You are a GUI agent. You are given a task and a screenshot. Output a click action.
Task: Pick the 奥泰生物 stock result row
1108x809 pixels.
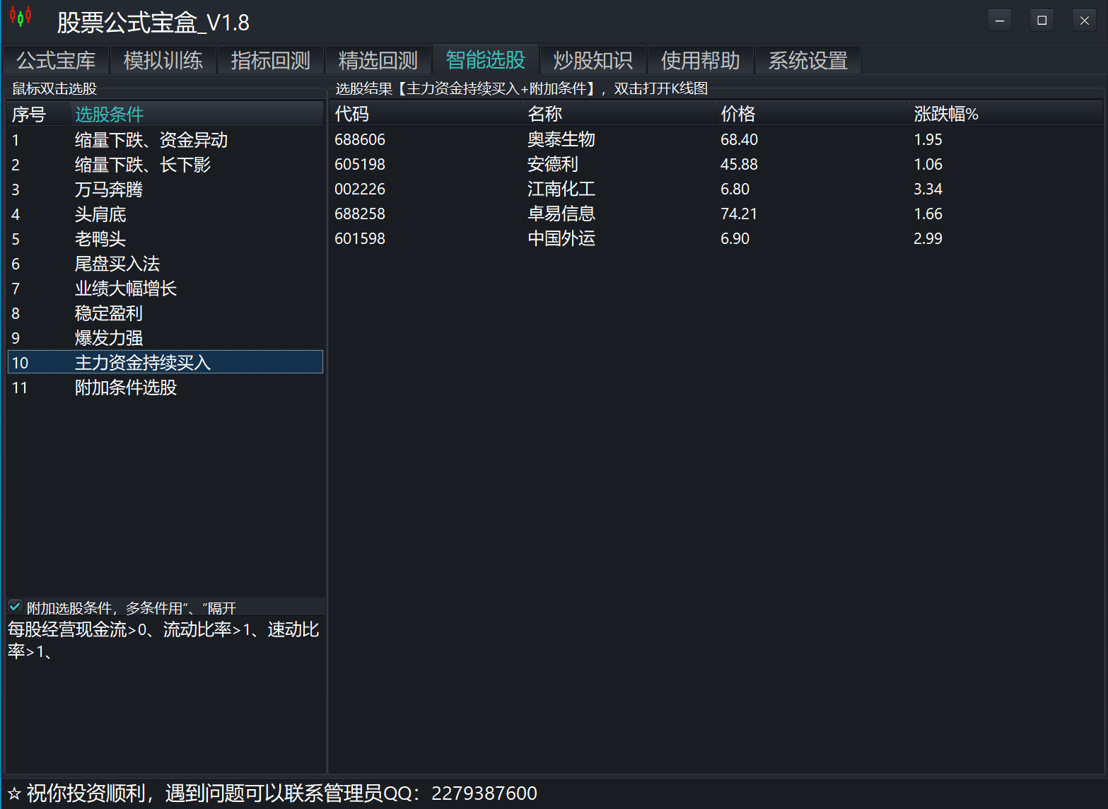[x=561, y=139]
